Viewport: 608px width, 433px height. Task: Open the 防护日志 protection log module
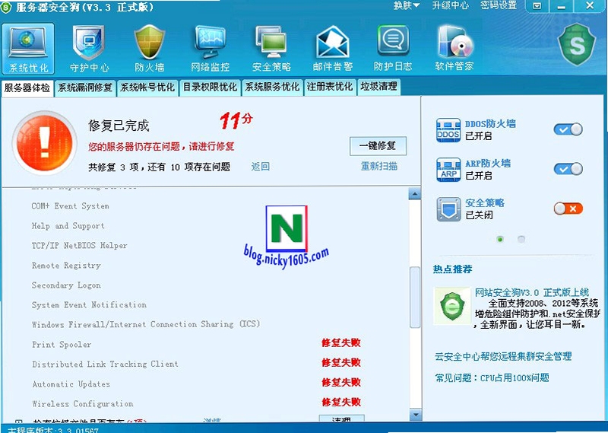point(393,49)
